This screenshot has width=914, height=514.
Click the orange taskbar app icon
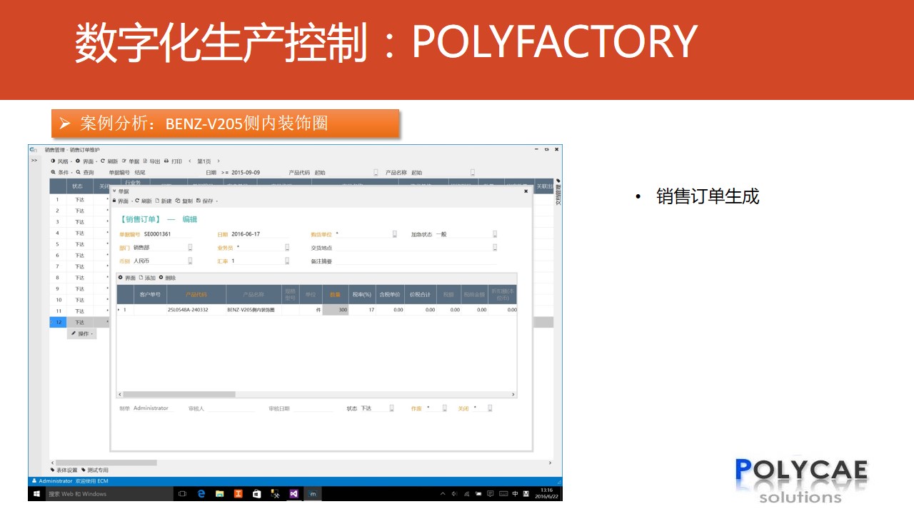(x=238, y=493)
